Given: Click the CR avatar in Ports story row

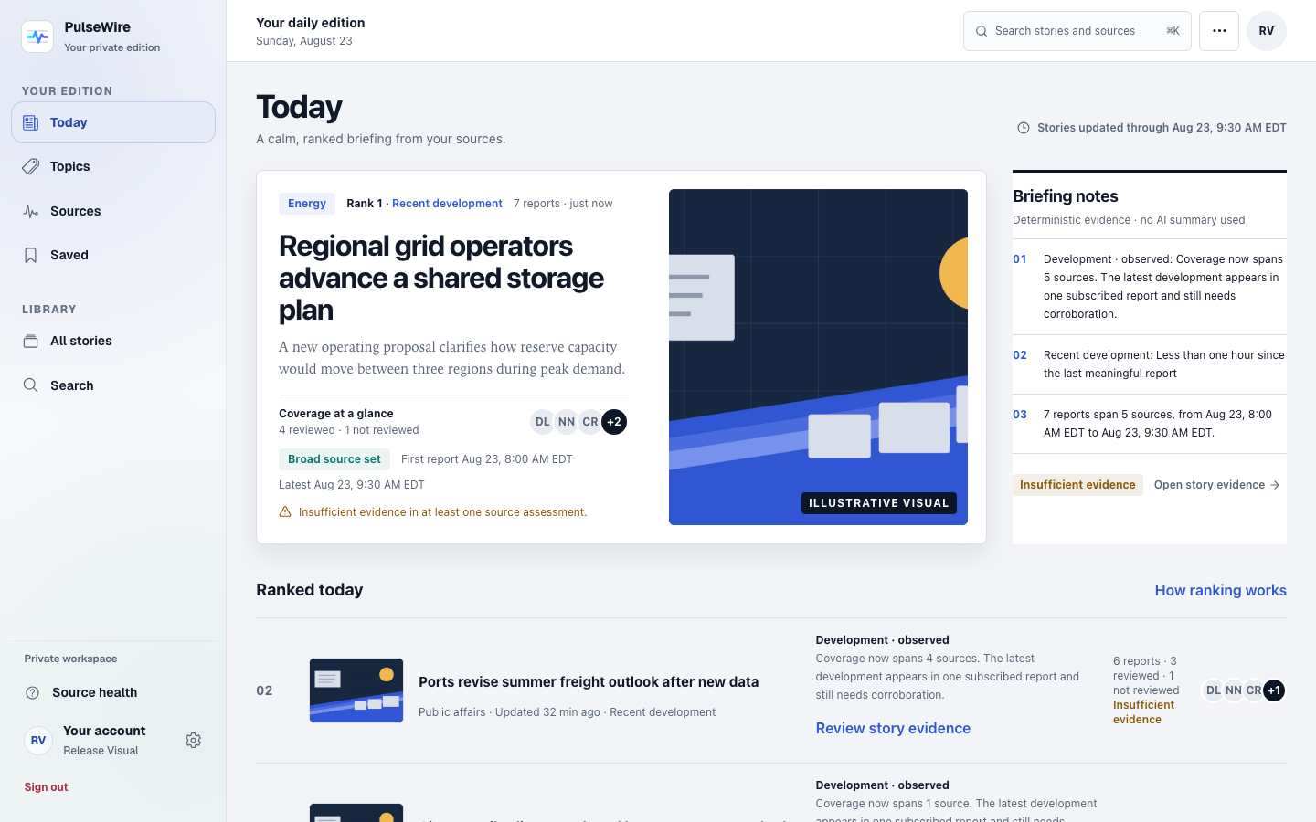Looking at the screenshot, I should coord(1254,690).
